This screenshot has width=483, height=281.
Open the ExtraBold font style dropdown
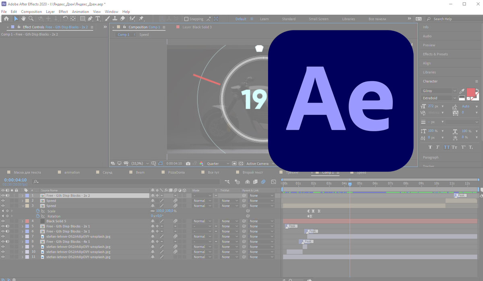pyautogui.click(x=439, y=98)
